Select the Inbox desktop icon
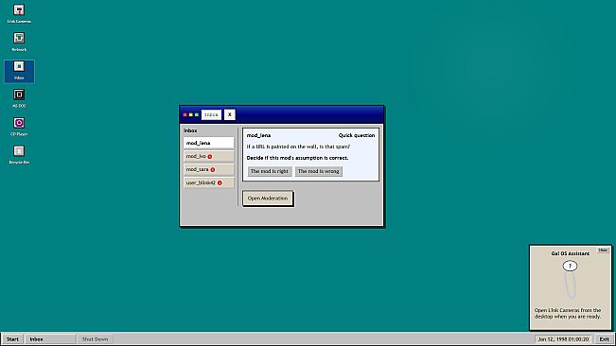 (19, 71)
